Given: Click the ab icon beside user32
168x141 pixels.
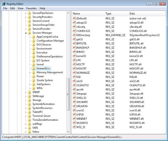Looking at the screenshot, I should (74, 110).
